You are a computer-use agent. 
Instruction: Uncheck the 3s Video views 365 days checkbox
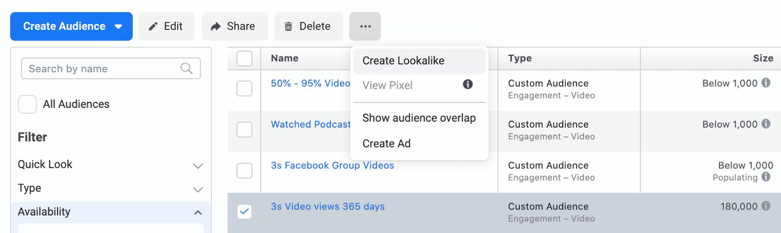[x=245, y=211]
